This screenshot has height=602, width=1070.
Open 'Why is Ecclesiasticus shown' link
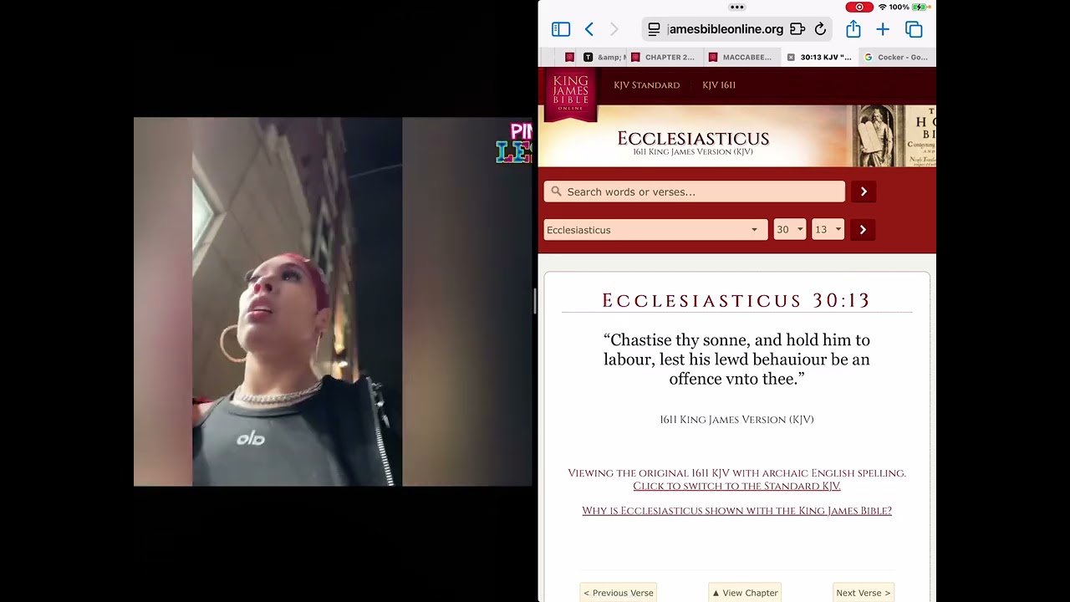tap(736, 511)
